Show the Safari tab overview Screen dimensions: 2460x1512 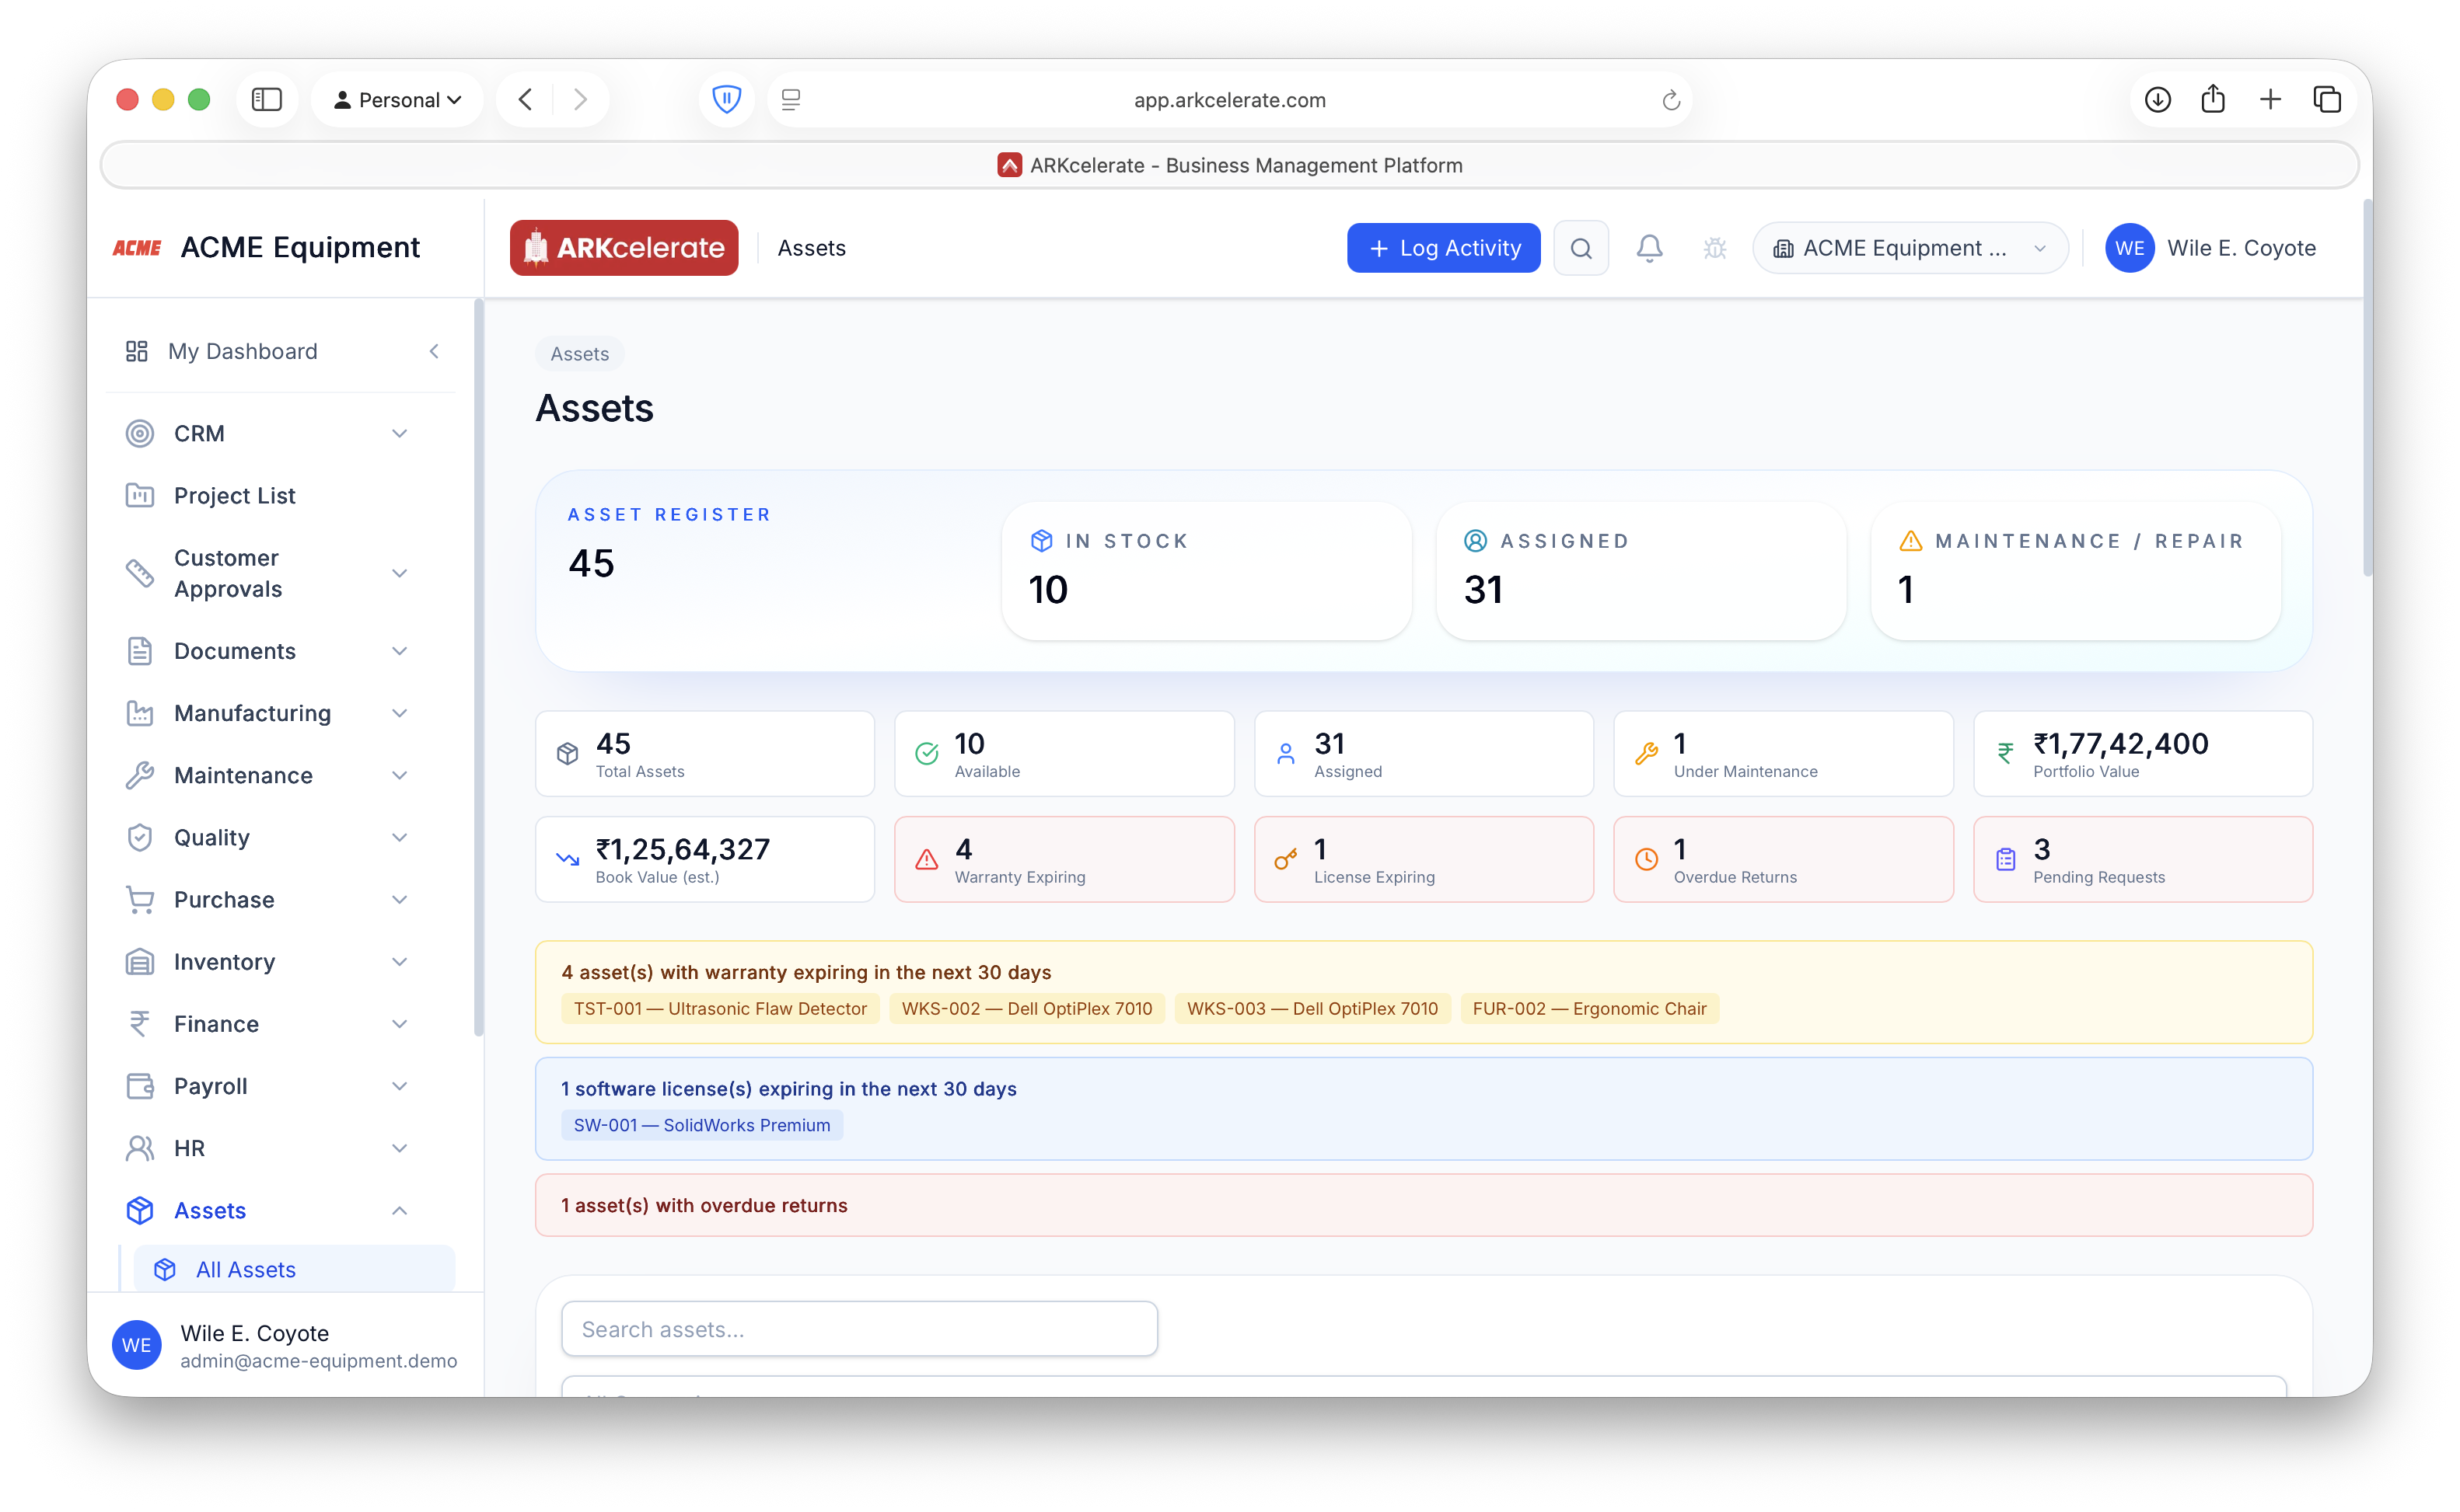click(2327, 99)
